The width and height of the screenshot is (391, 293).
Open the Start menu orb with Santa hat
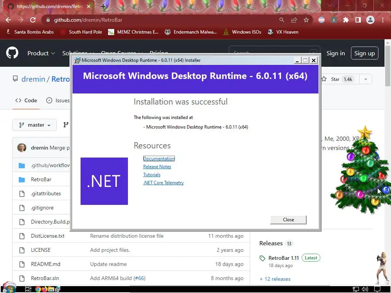10,288
